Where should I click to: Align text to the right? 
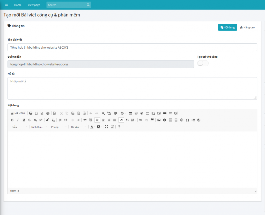[x=109, y=120]
